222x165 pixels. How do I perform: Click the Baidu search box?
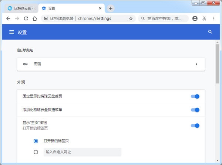pos(164,18)
